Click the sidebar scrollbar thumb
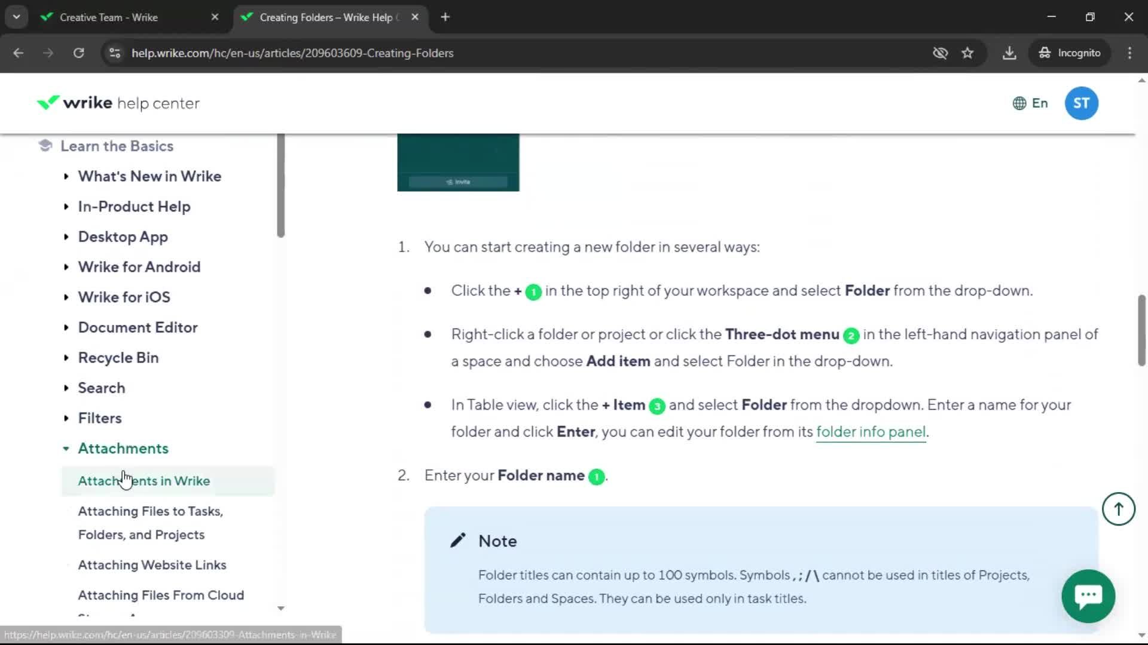The image size is (1148, 645). 280,185
